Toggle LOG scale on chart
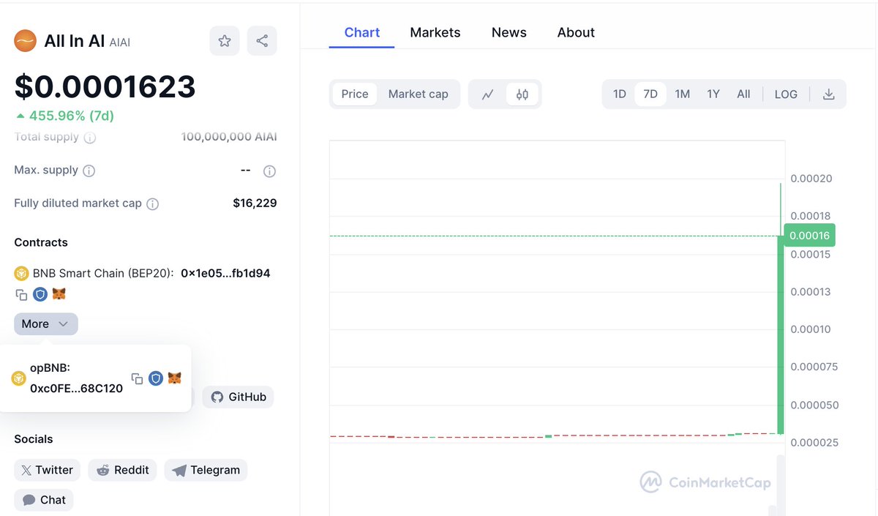 coord(786,94)
